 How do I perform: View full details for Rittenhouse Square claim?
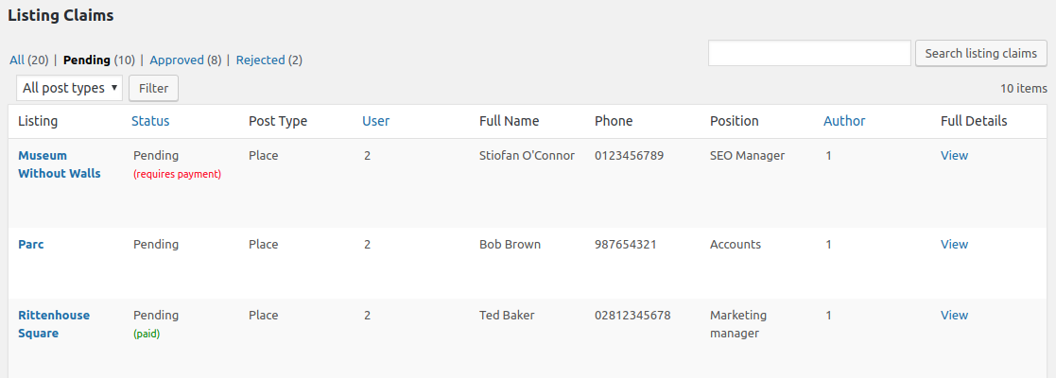954,315
